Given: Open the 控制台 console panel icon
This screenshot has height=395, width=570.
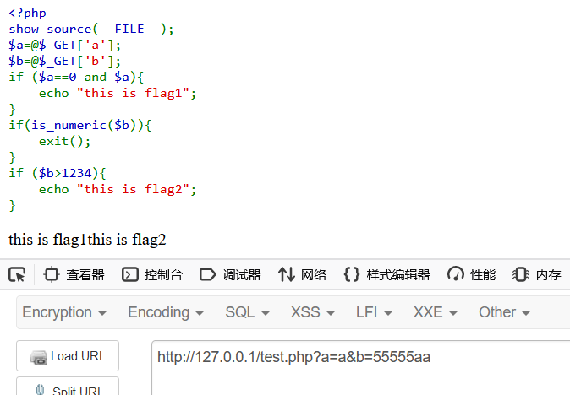Looking at the screenshot, I should click(130, 274).
